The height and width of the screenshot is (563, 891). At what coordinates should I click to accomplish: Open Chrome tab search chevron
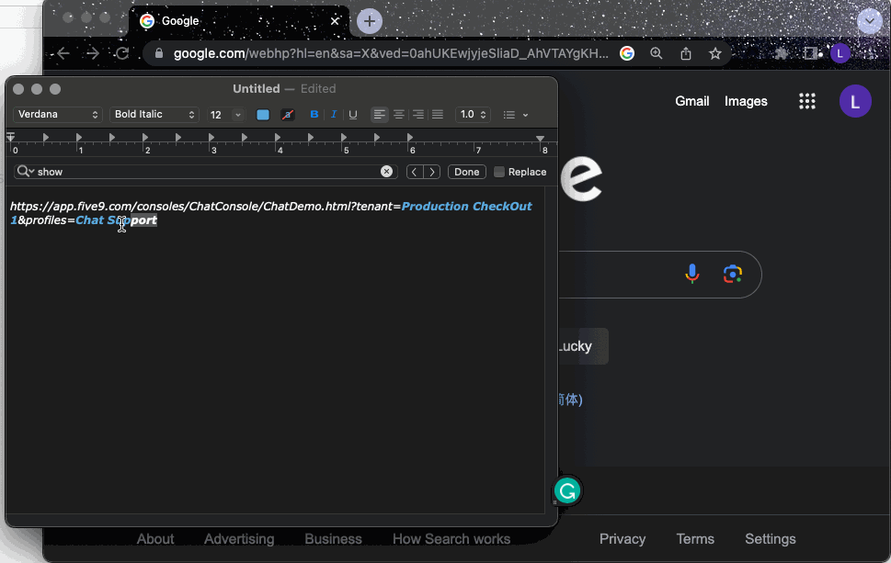[x=870, y=21]
